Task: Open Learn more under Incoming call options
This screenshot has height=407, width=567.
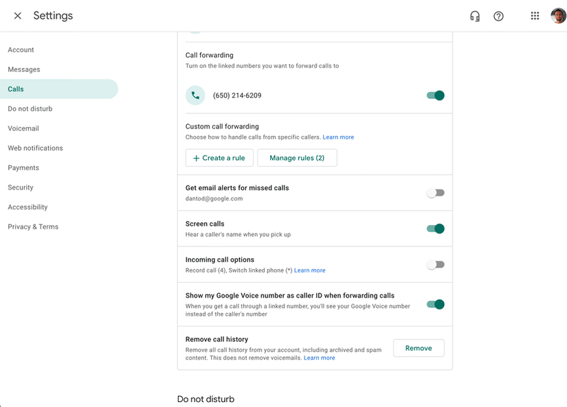Action: (310, 270)
